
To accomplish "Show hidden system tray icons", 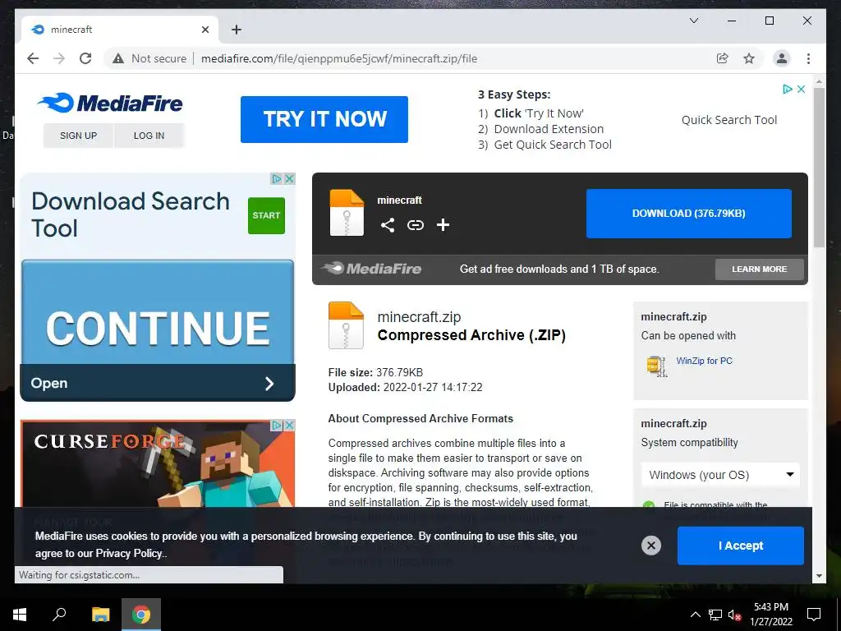I will 695,615.
